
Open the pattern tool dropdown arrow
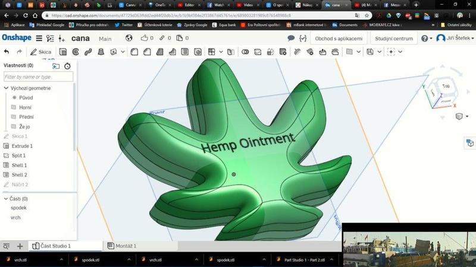click(221, 52)
